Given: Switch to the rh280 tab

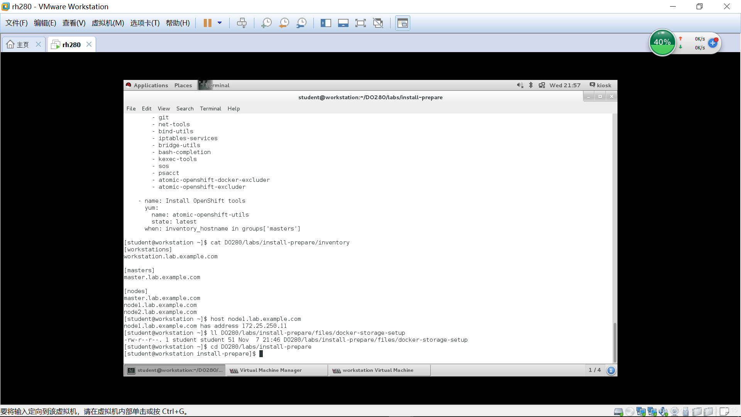Looking at the screenshot, I should pos(71,44).
